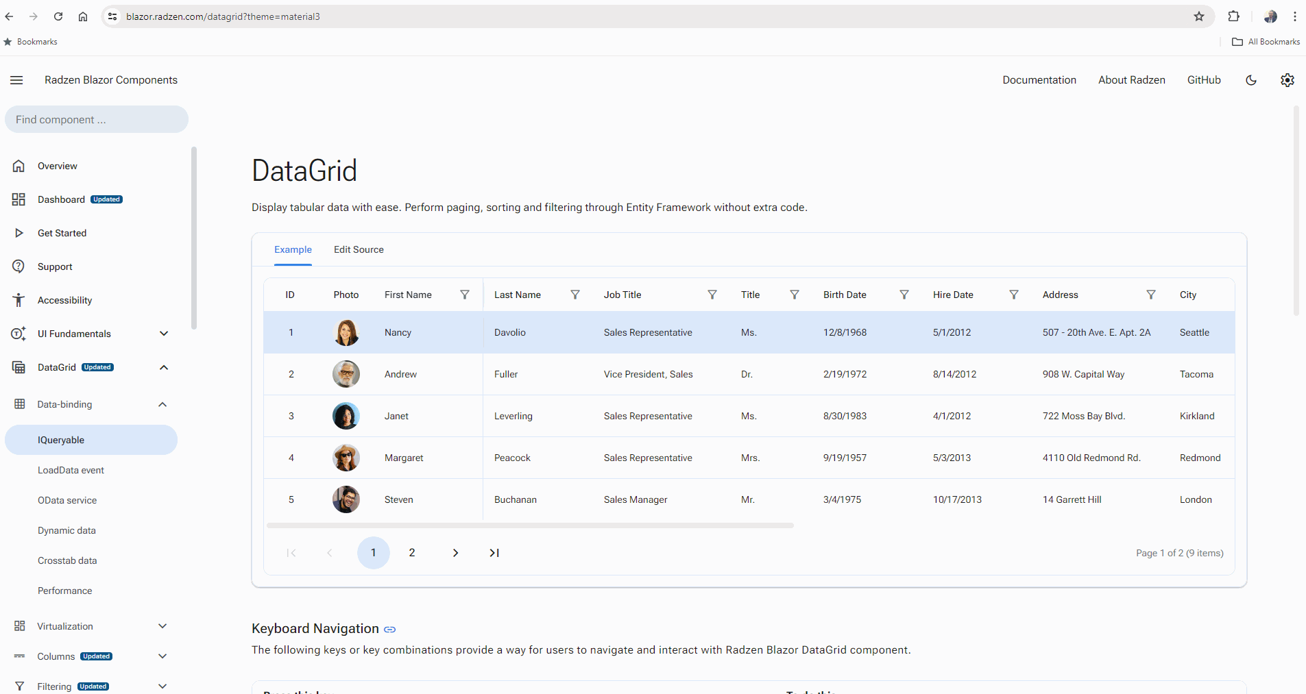Open the Job Title column filter
This screenshot has width=1306, height=694.
tap(712, 295)
